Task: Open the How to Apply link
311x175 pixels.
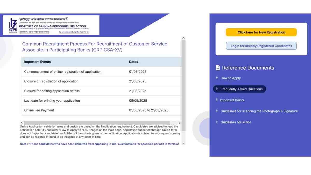Action: coord(231,78)
